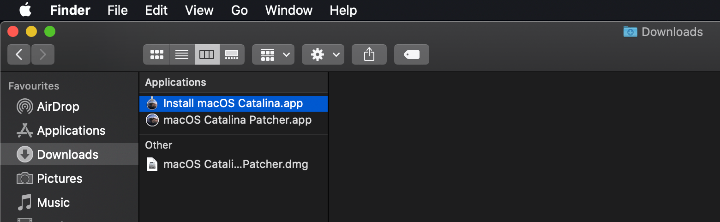Select the macOS Catalina Patcher.dmg file
The width and height of the screenshot is (720, 222).
pyautogui.click(x=235, y=164)
